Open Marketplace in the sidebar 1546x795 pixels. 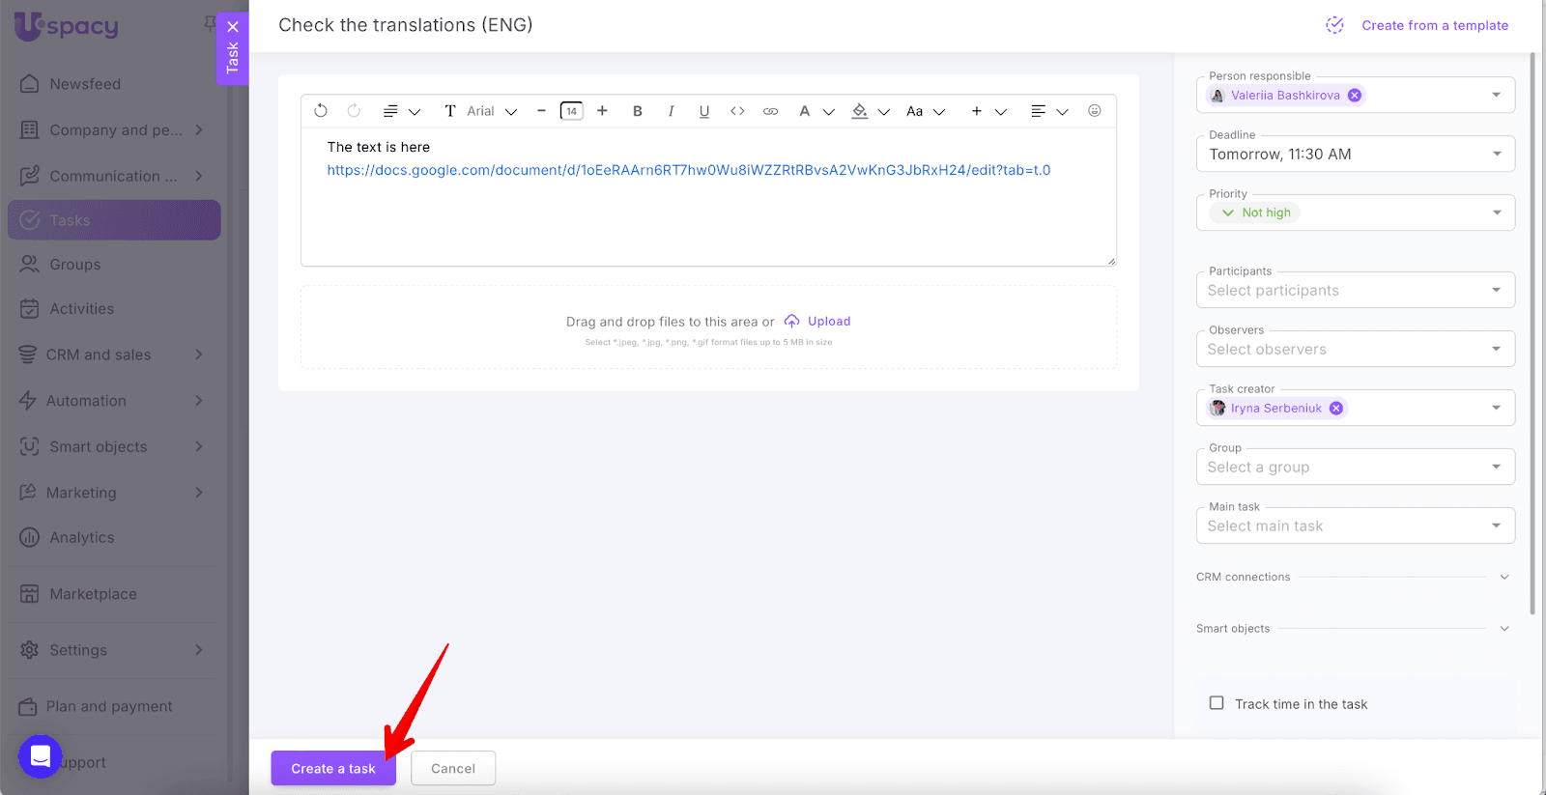[114, 594]
